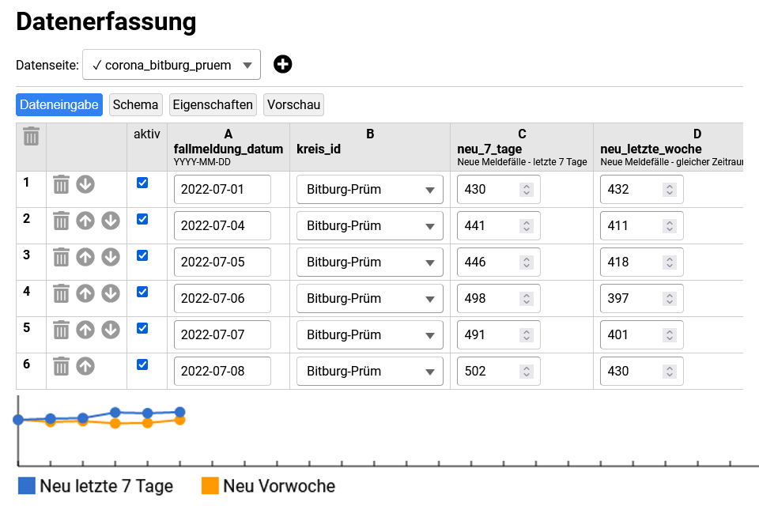Click the trash icon in row 5

tap(61, 330)
